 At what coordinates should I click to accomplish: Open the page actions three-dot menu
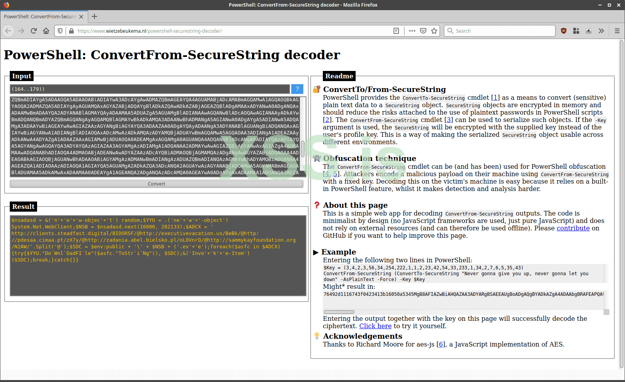(412, 31)
